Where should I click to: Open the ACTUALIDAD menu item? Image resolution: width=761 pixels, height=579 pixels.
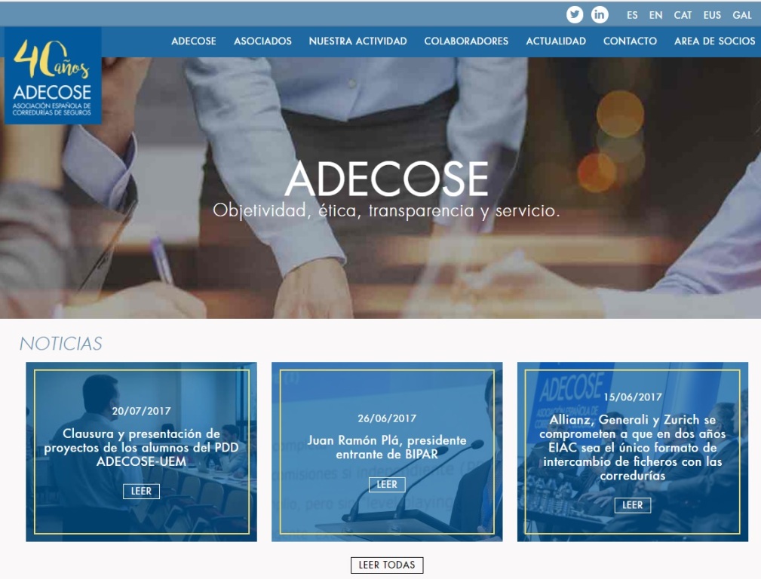[556, 41]
